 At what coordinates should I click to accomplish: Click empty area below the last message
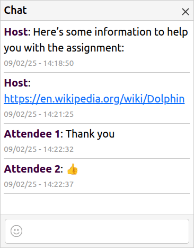click(97, 204)
